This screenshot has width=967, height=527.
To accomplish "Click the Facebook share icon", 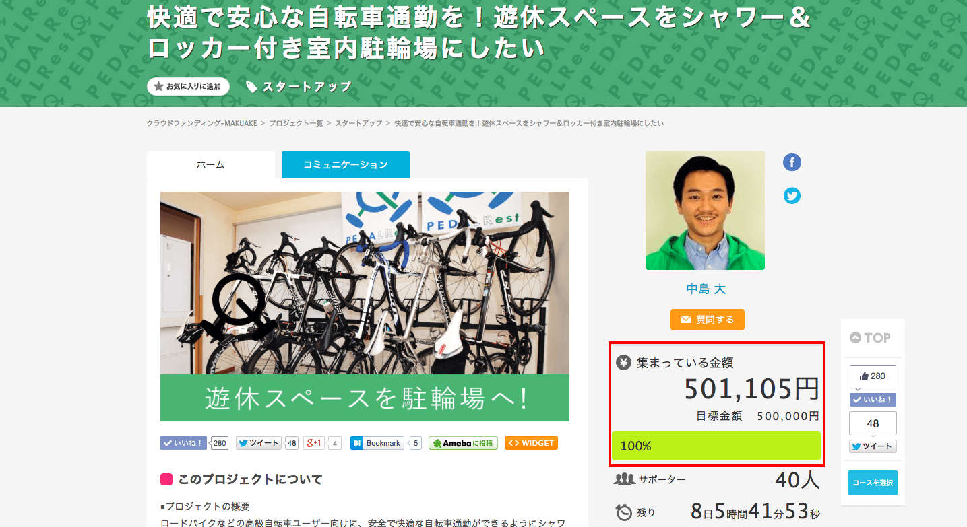I will (x=792, y=162).
